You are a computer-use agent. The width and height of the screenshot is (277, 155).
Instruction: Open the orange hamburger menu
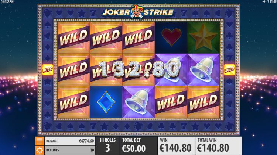pos(40,141)
